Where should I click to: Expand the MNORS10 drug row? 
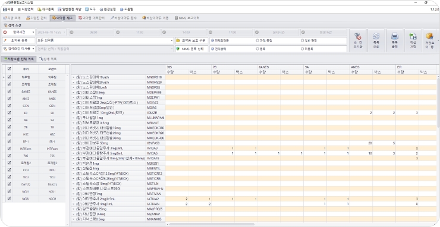[x=73, y=77]
